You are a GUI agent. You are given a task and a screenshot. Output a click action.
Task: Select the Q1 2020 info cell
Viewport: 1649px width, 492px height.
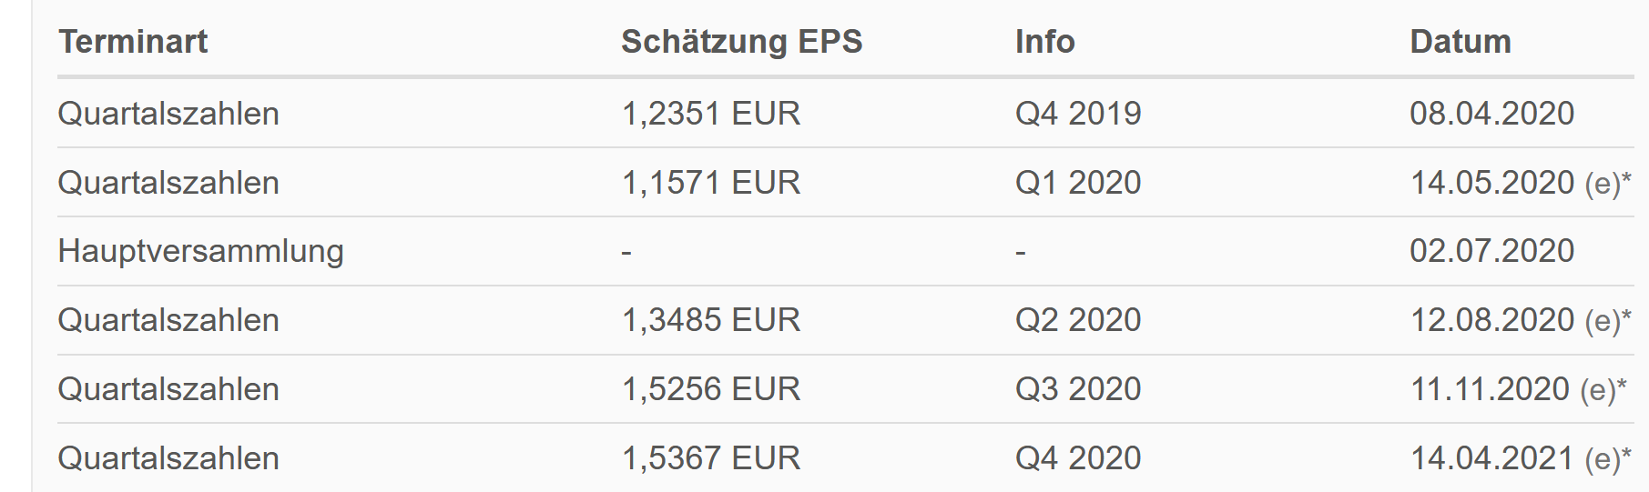pyautogui.click(x=1077, y=183)
